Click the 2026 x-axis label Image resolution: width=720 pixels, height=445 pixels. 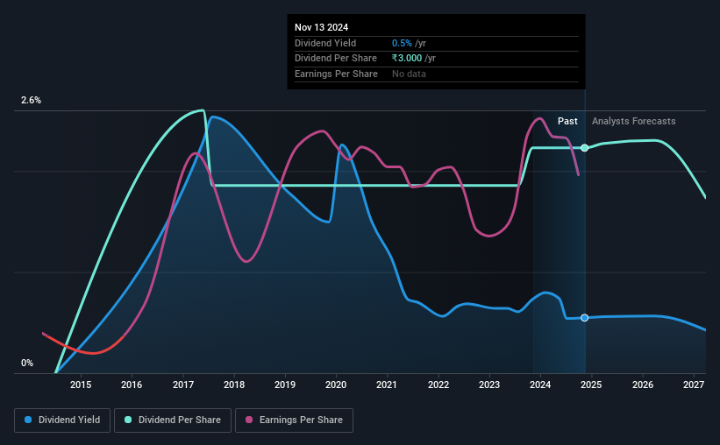pyautogui.click(x=643, y=385)
